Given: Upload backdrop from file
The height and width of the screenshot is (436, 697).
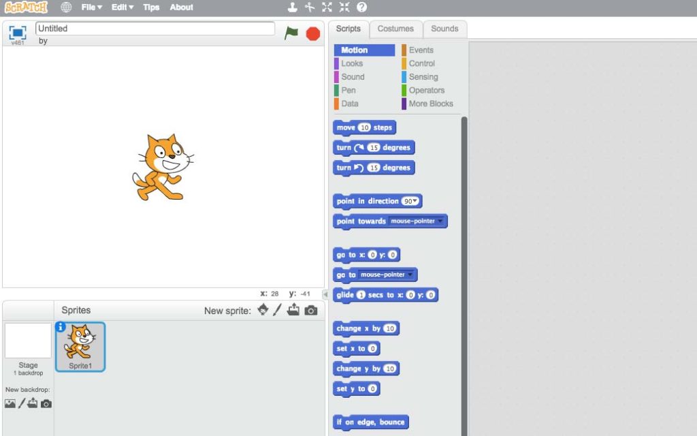Looking at the screenshot, I should pos(33,403).
